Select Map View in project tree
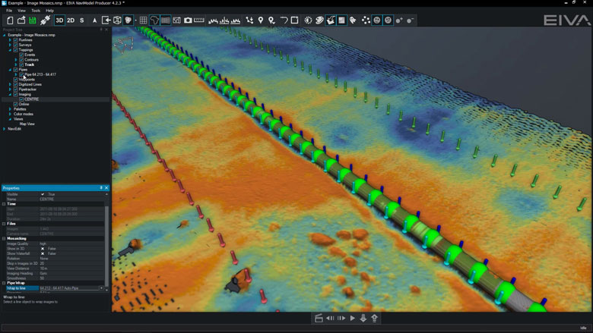593x333 pixels. coord(27,124)
